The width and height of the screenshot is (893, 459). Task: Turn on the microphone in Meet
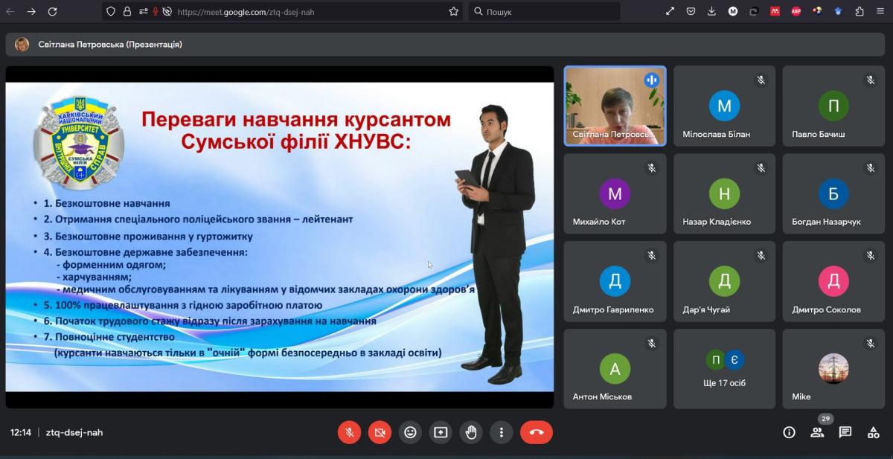(349, 432)
